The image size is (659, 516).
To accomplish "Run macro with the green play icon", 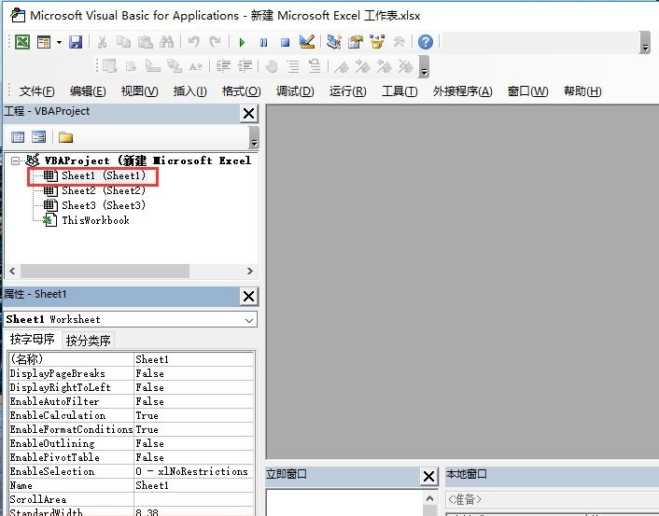I will 242,42.
